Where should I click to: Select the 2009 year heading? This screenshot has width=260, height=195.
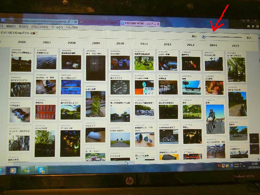(96, 43)
